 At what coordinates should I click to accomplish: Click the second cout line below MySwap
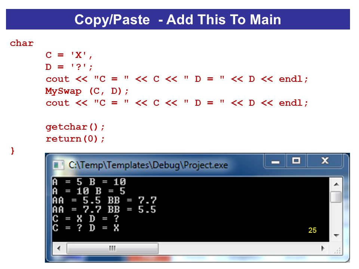tap(177, 103)
